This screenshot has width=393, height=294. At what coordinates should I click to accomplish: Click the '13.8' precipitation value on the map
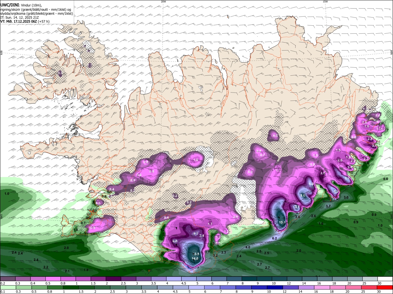click(x=196, y=254)
